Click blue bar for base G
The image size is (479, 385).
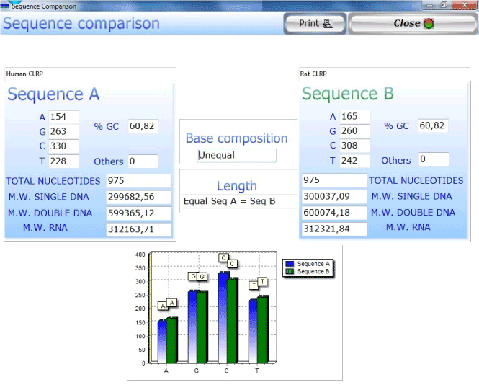(x=193, y=327)
